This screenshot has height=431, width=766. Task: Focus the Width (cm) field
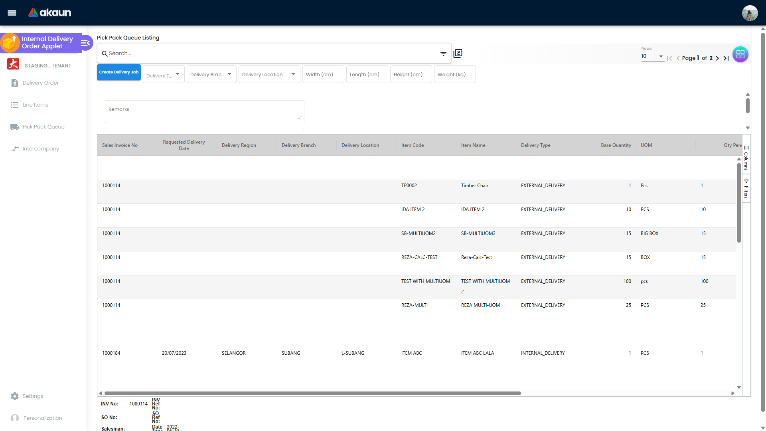click(x=323, y=74)
